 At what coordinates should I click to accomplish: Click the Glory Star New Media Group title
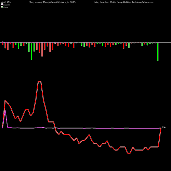tap(123, 2)
